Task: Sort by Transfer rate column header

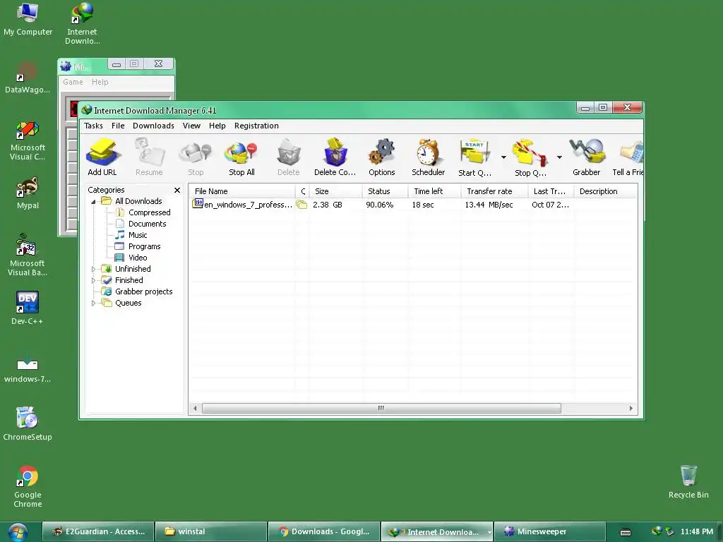Action: (494, 191)
